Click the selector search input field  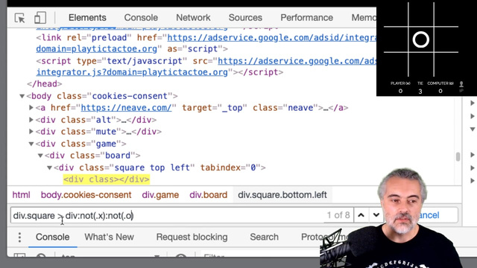coord(167,215)
